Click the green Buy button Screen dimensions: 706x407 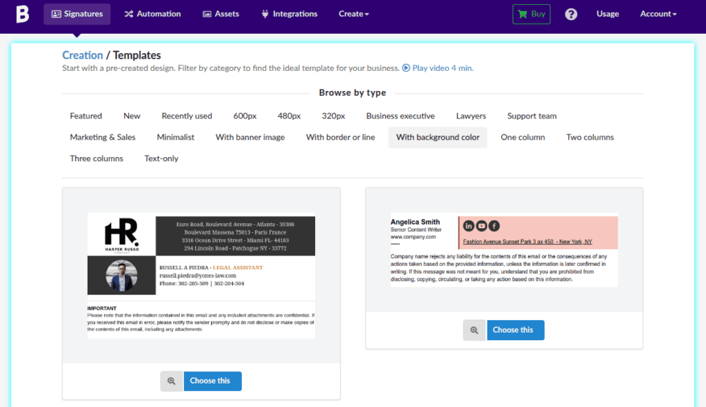pyautogui.click(x=532, y=14)
